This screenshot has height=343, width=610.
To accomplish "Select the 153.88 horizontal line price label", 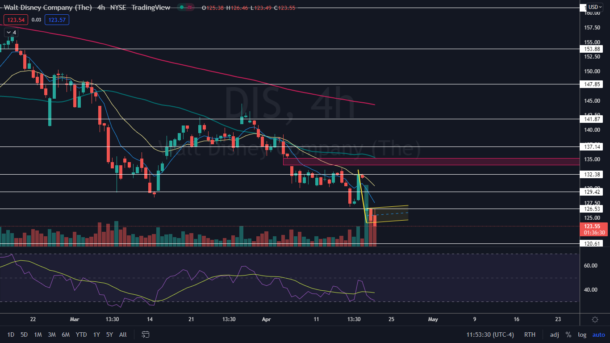I will (x=591, y=49).
